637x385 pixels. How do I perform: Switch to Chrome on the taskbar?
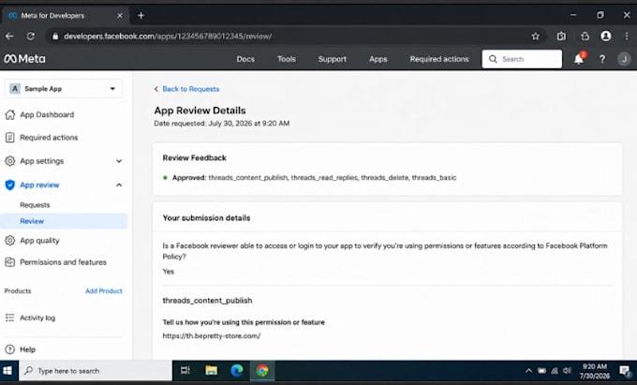pyautogui.click(x=262, y=370)
